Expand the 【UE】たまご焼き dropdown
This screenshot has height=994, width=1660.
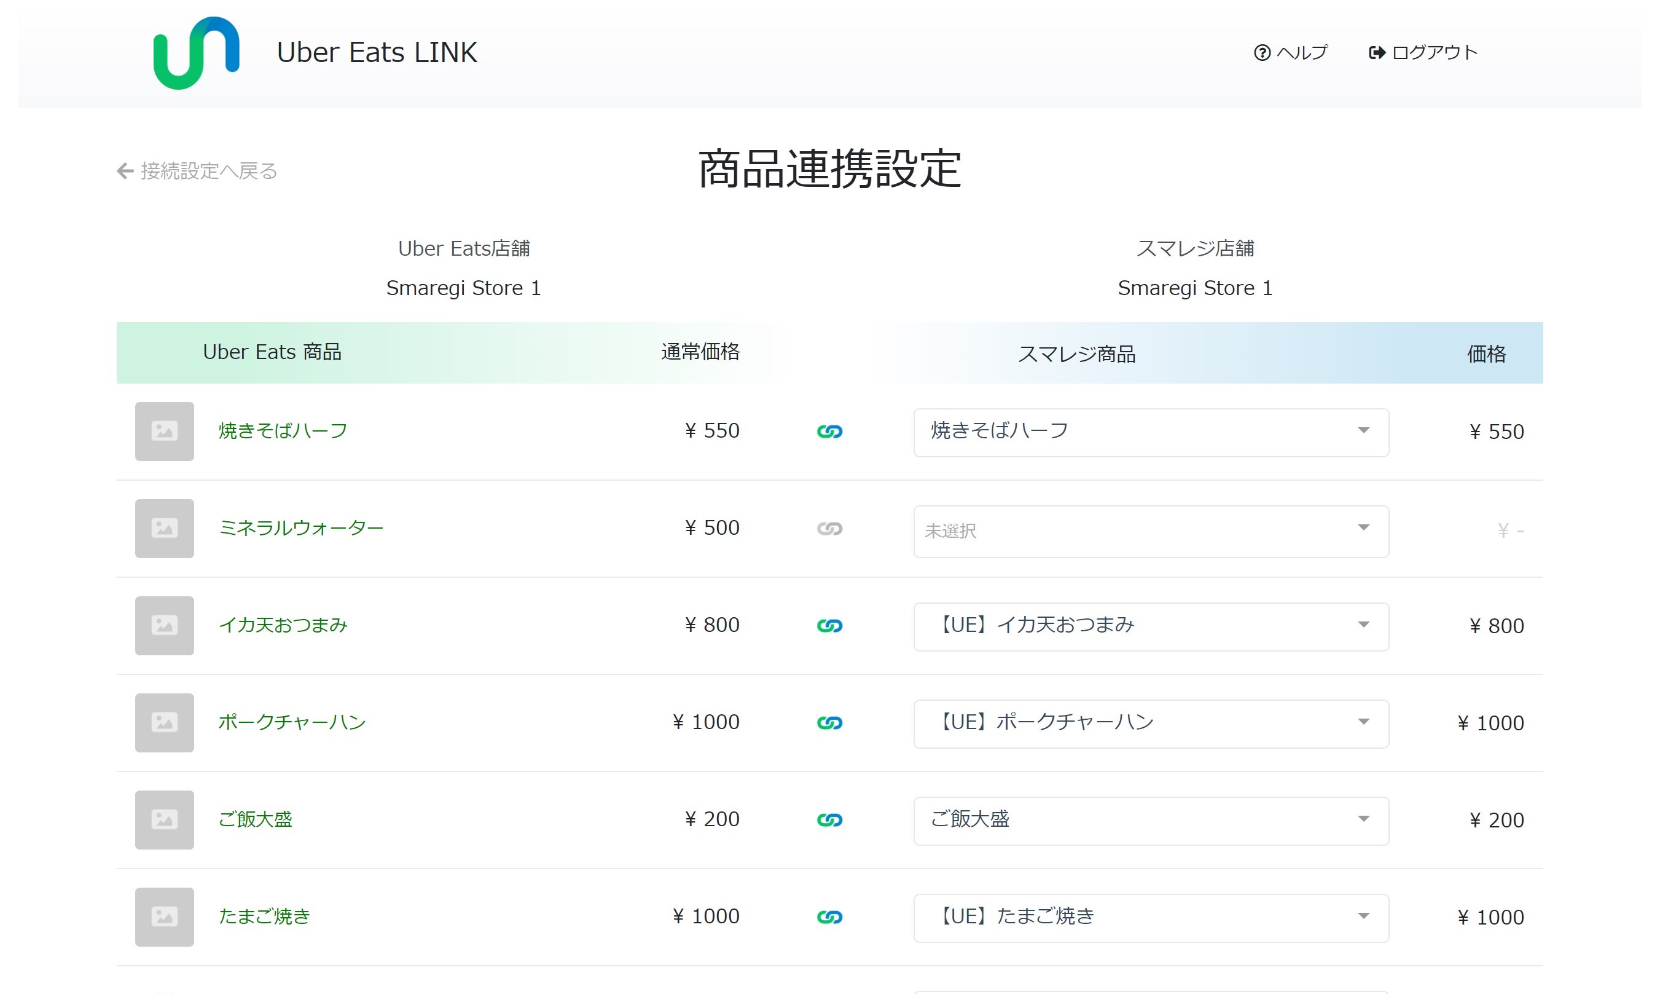click(1150, 918)
